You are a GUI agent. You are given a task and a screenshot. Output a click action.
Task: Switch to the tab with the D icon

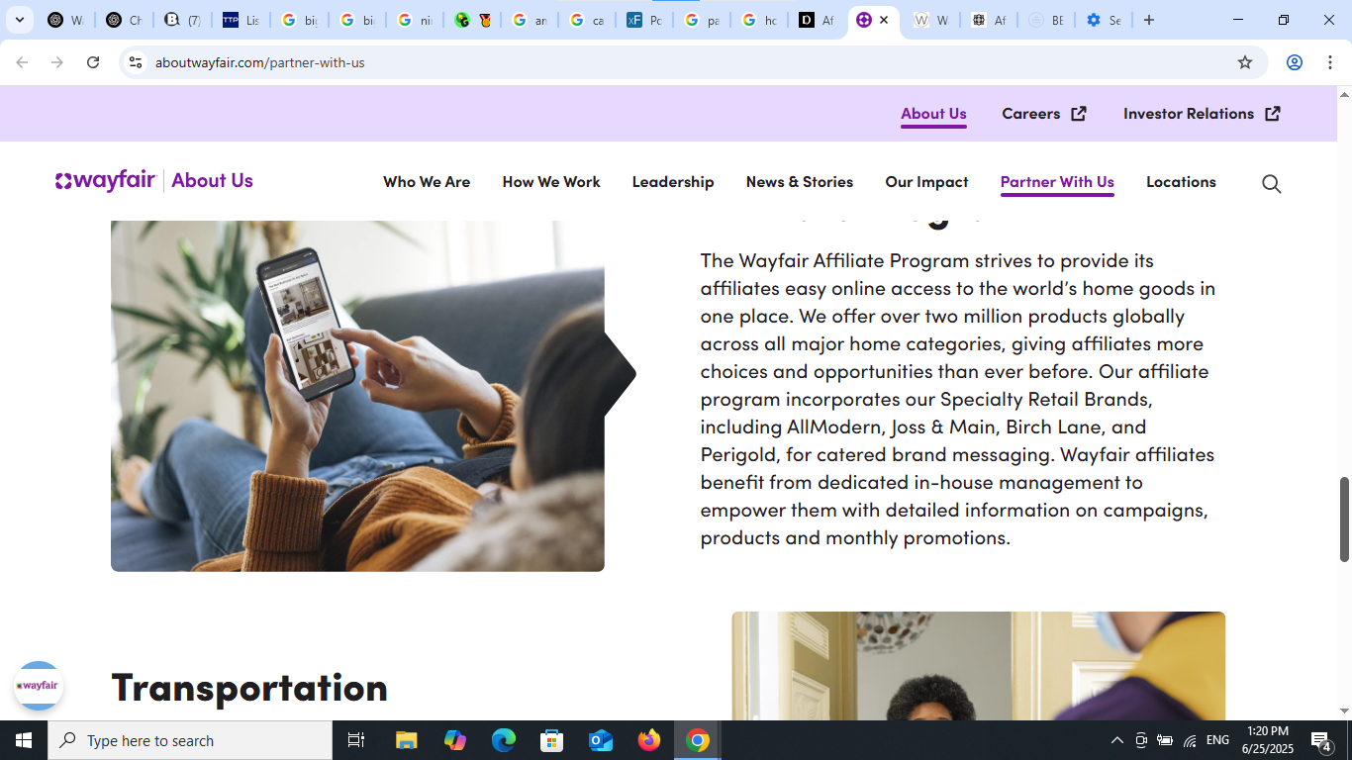817,20
